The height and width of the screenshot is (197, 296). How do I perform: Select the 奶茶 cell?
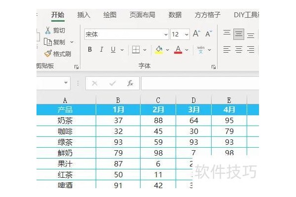(x=65, y=121)
